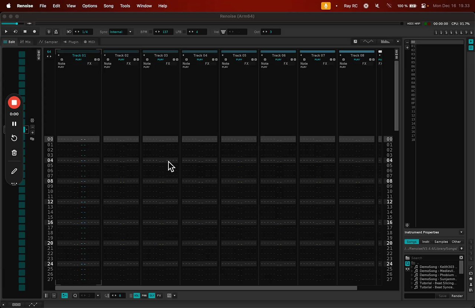The image size is (475, 308).
Task: Select global view preset 1
Action: pyautogui.click(x=436, y=33)
